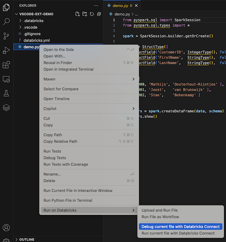Click demo.py in the breadcrumb
The width and height of the screenshot is (226, 242).
[x=122, y=14]
